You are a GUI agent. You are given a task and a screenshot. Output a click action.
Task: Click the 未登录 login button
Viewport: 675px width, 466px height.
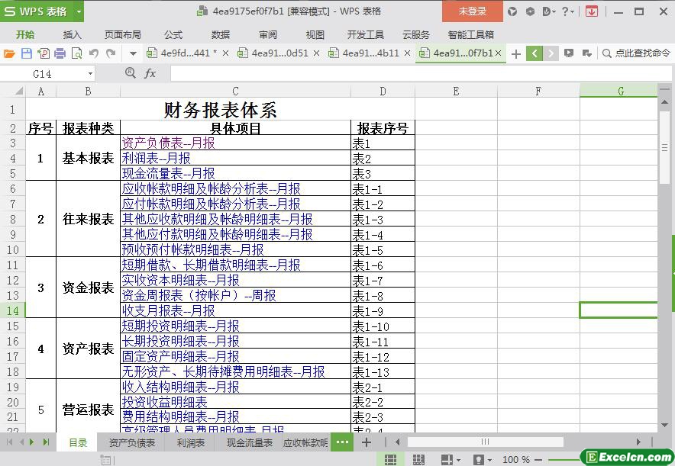(472, 11)
